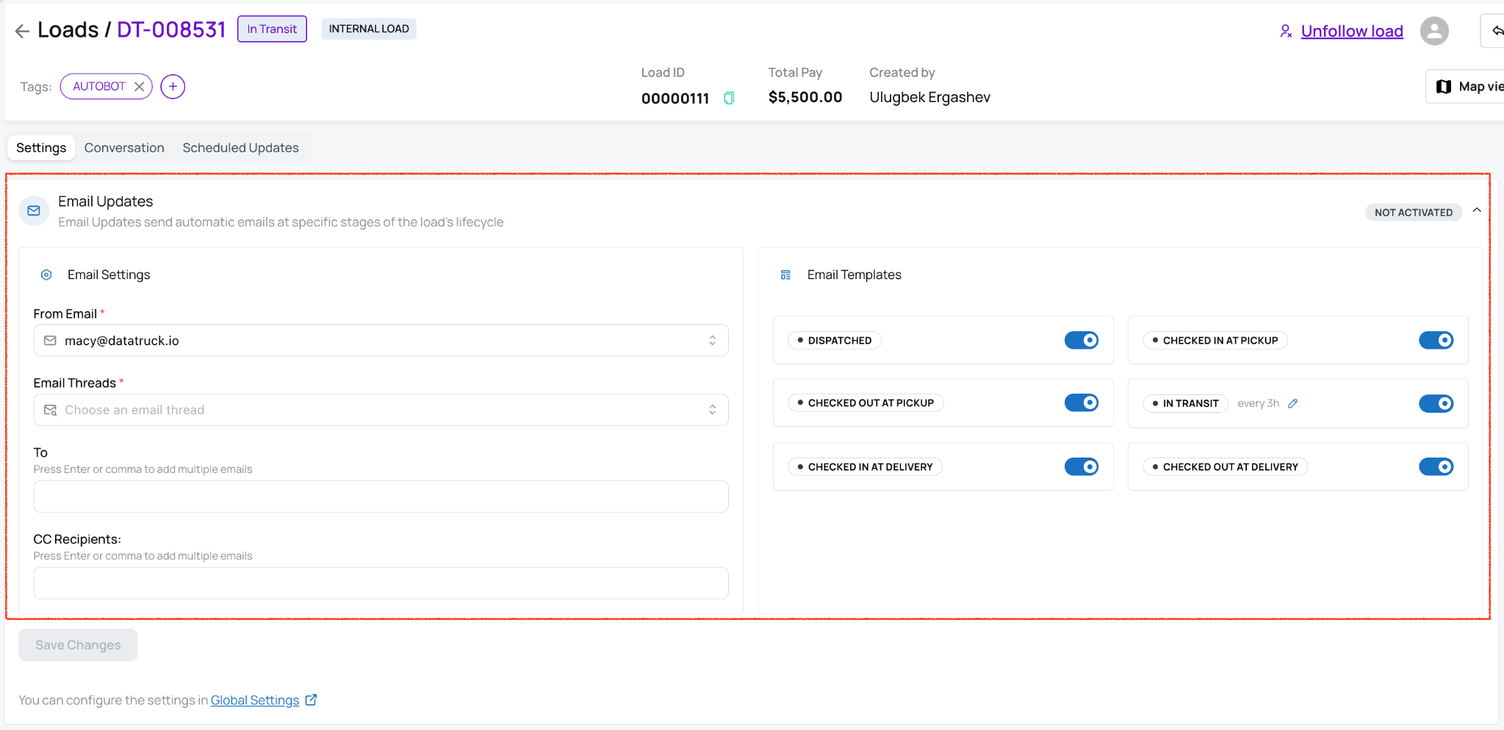Click the Map view icon button
Screen dimensions: 1504x730
coord(1465,87)
